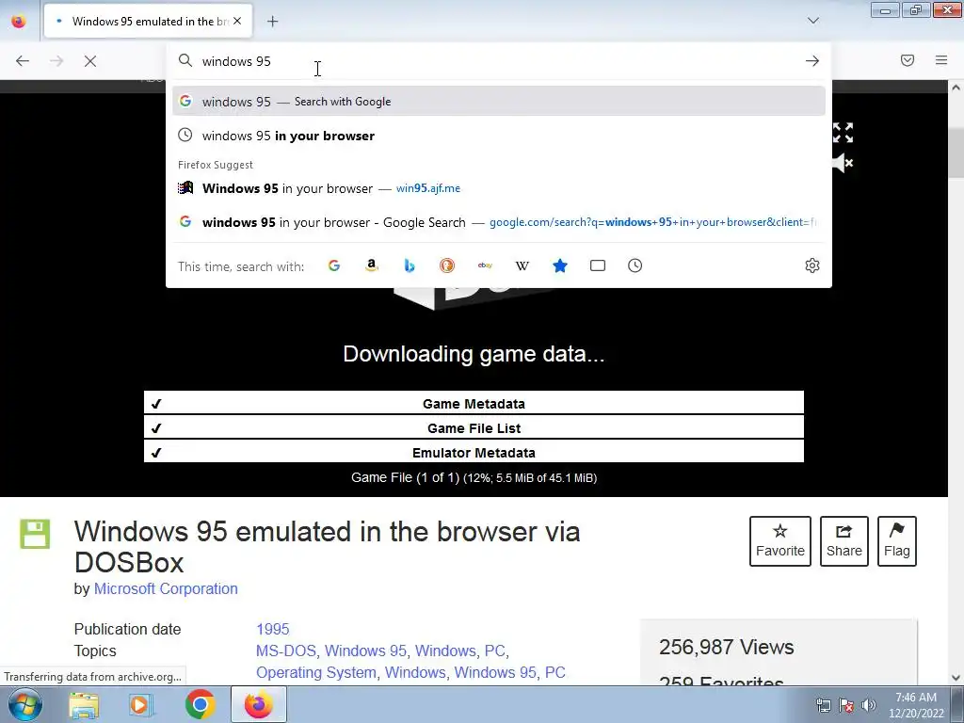This screenshot has height=723, width=964.
Task: Search bookmarks star icon
Action: click(x=560, y=265)
